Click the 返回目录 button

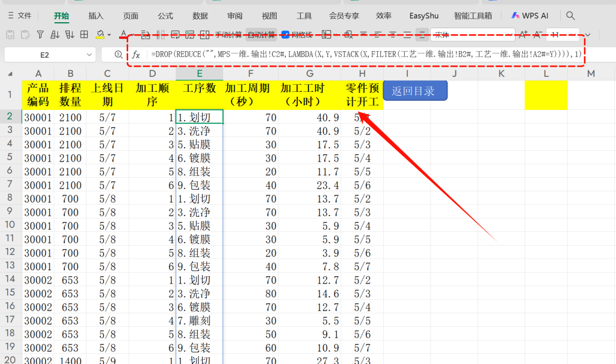point(415,91)
